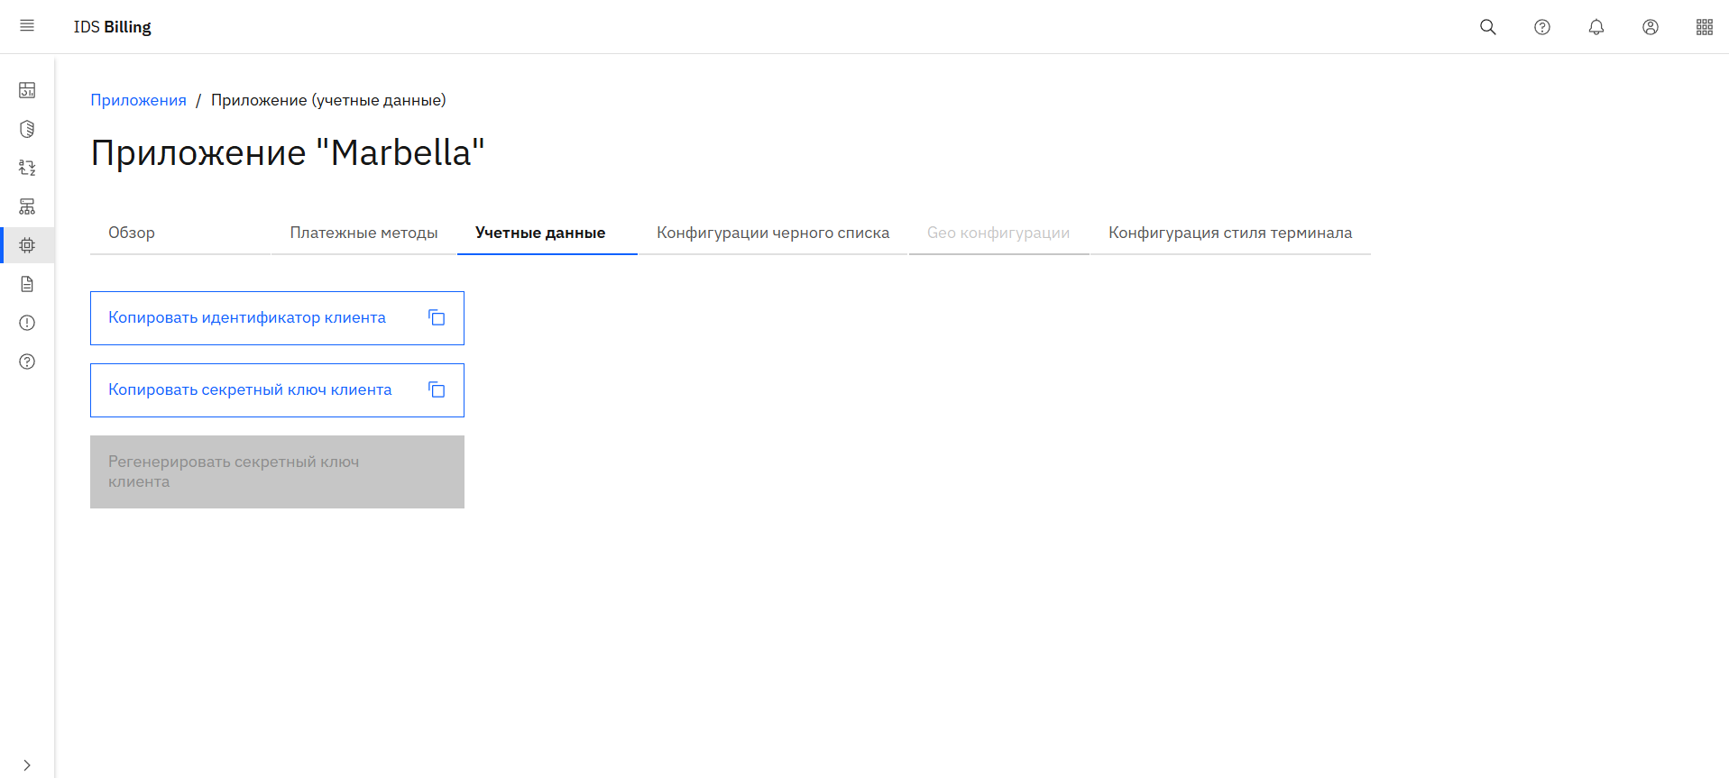
Task: Open Конфигурация стиля терминала tab
Action: [x=1229, y=233]
